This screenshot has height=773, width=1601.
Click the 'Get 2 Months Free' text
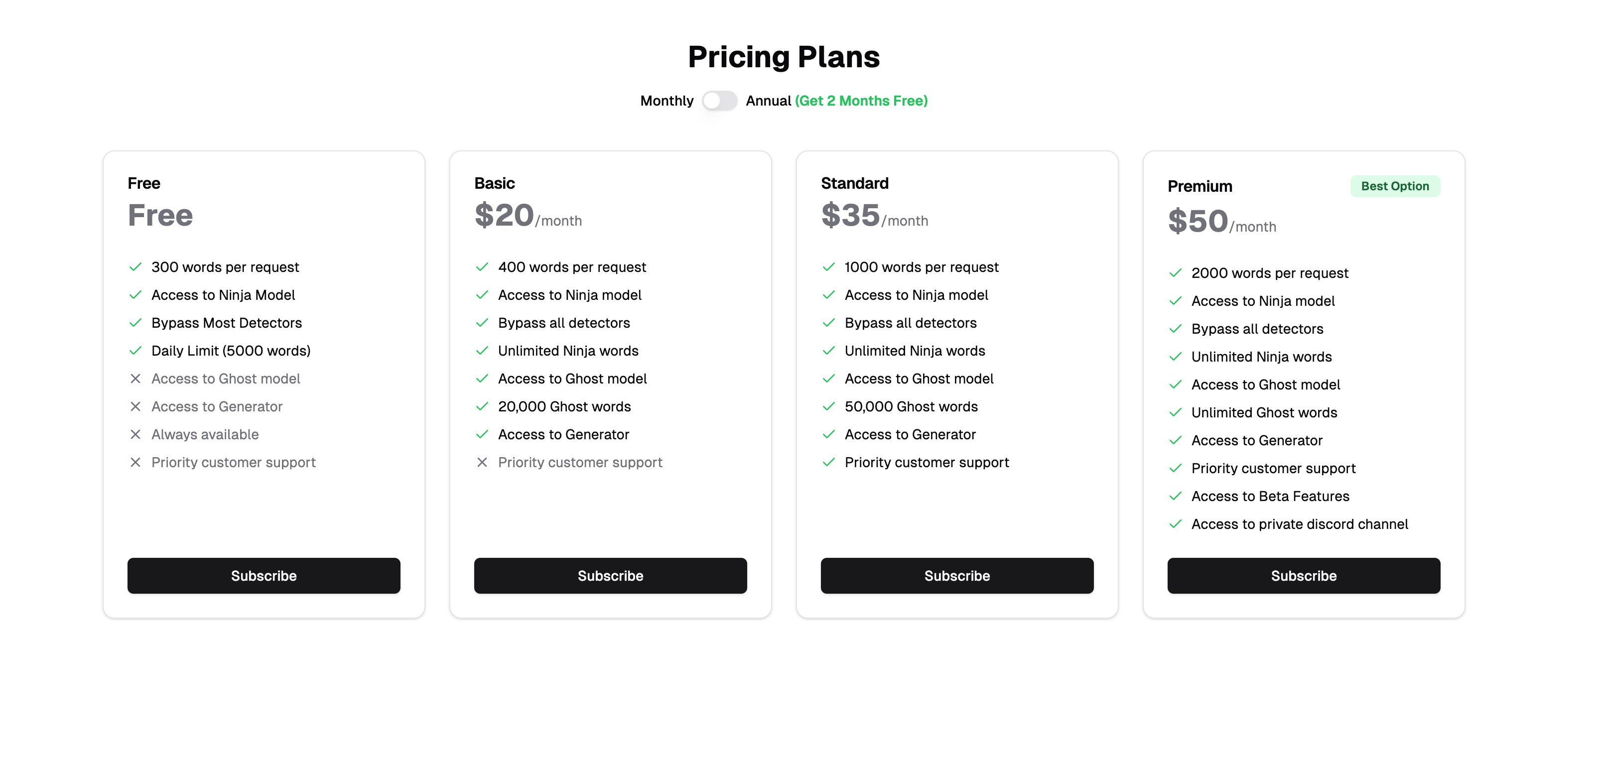(x=861, y=101)
